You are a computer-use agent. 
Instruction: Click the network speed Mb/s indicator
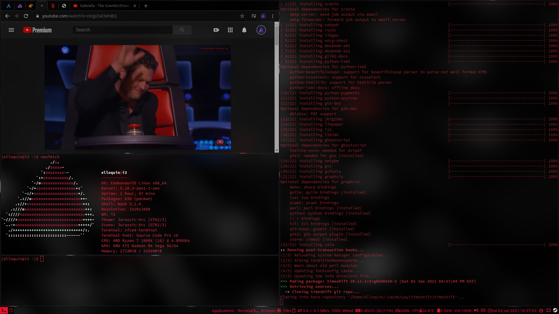(314, 311)
